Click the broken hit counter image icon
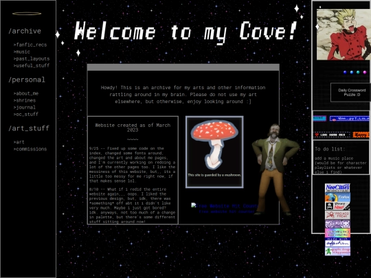 [x=194, y=205]
